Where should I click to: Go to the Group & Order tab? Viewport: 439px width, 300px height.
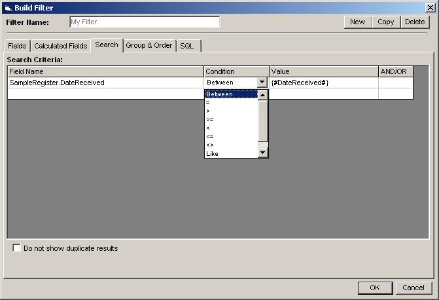click(149, 45)
